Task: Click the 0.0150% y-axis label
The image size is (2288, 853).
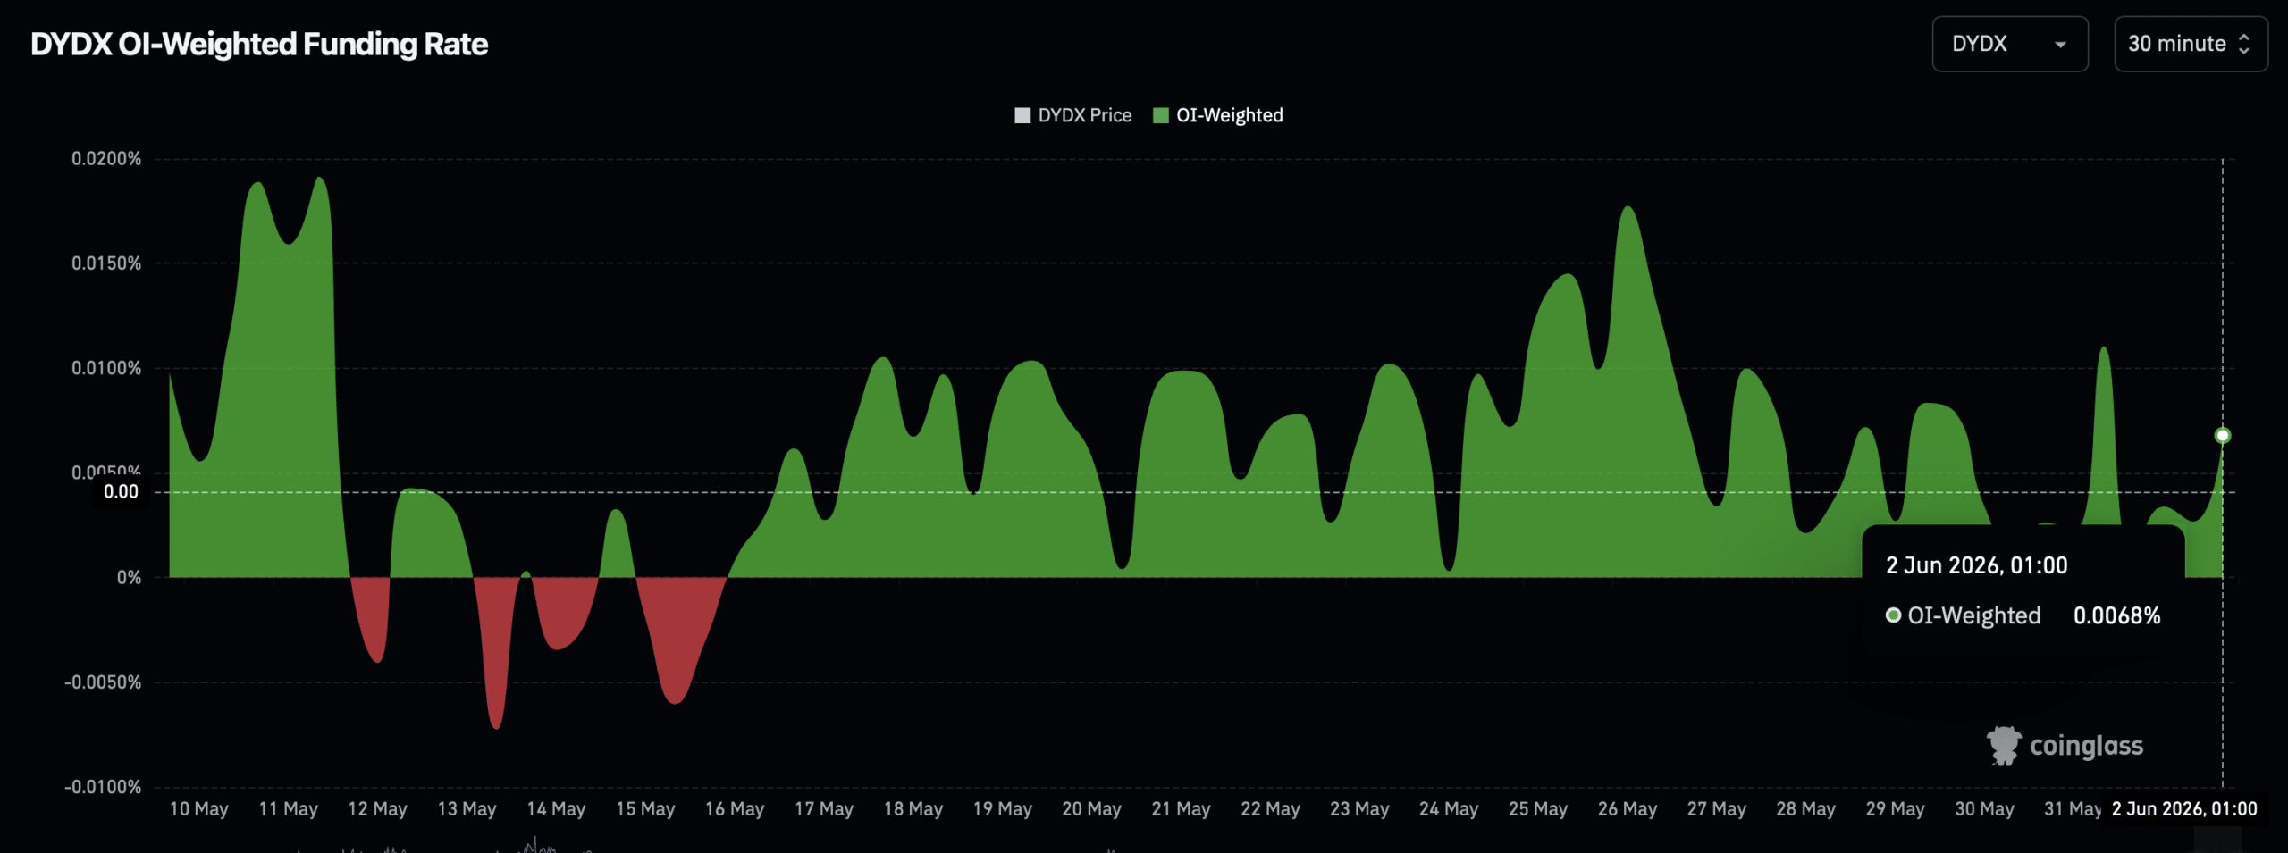Action: point(106,263)
